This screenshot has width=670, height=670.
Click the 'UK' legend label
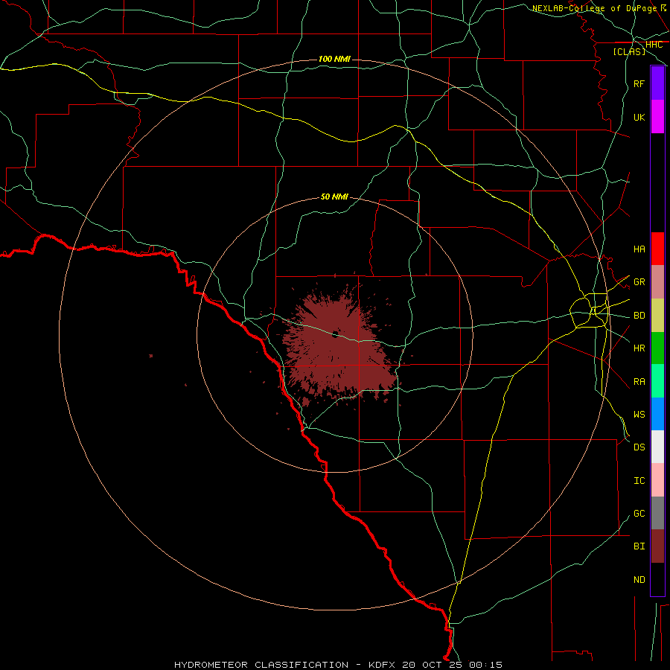click(639, 117)
